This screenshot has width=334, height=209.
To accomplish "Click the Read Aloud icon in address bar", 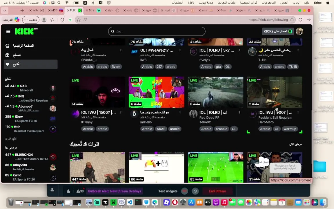I will click(85, 20).
